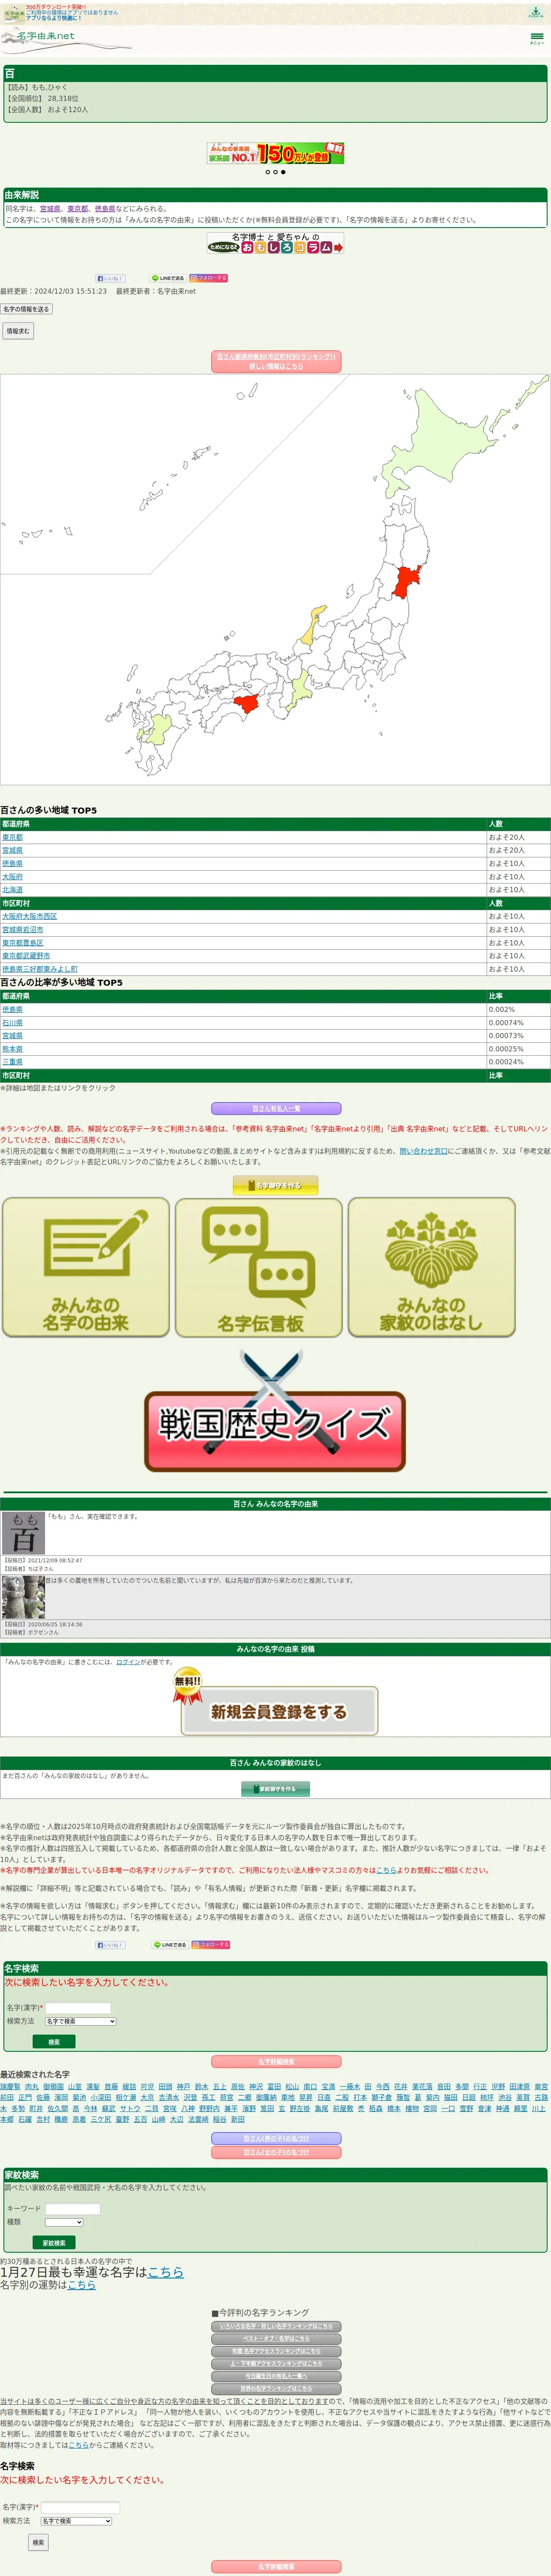Click the green 家紋御守を作る button

click(x=275, y=1789)
